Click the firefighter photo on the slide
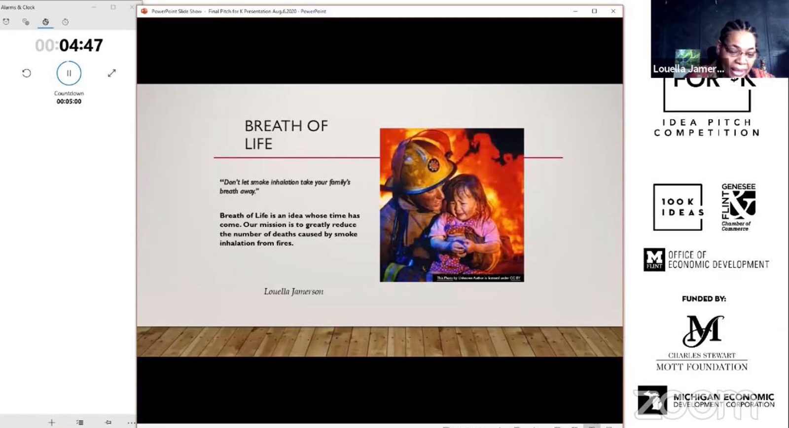 coord(451,202)
